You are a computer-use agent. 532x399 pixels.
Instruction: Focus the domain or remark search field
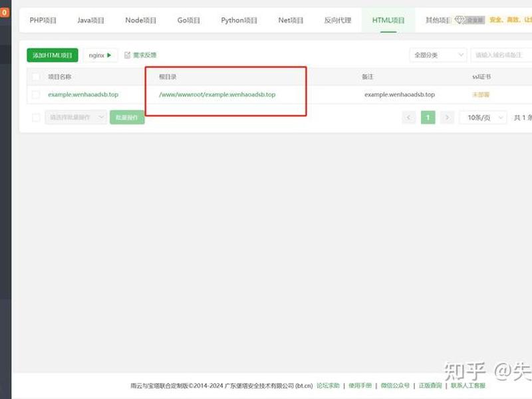tap(501, 55)
